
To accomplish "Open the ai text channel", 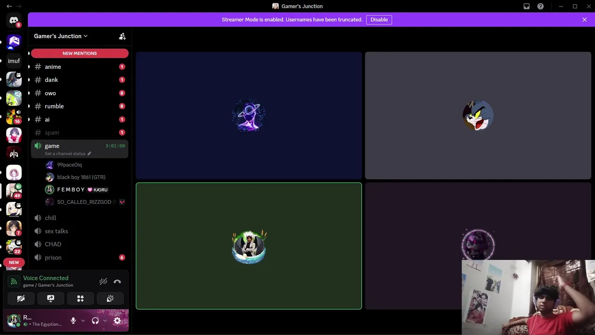I will (x=79, y=120).
